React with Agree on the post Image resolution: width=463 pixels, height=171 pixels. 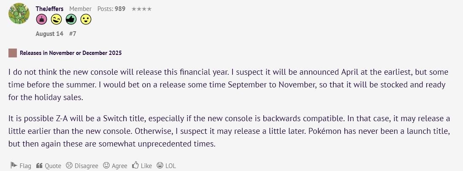tap(115, 166)
